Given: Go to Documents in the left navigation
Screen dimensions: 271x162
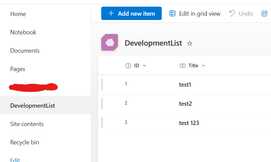Looking at the screenshot, I should pyautogui.click(x=25, y=51).
